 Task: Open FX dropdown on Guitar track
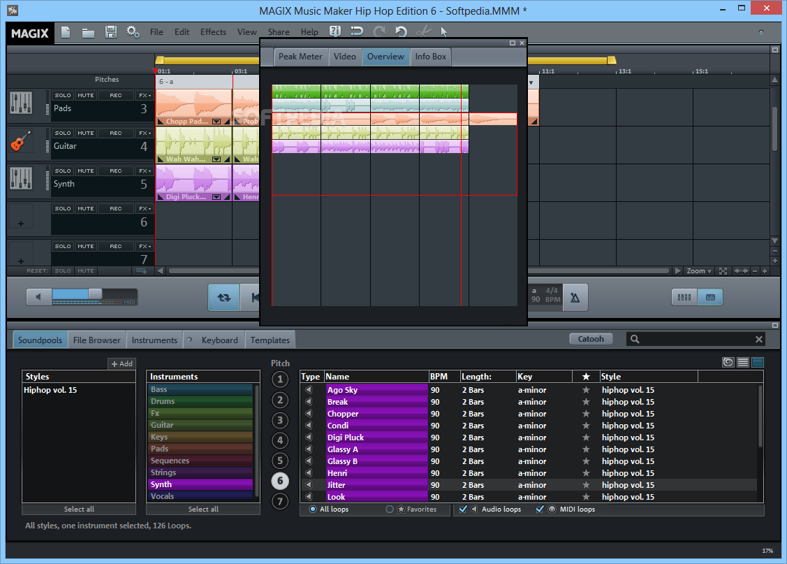click(x=145, y=133)
